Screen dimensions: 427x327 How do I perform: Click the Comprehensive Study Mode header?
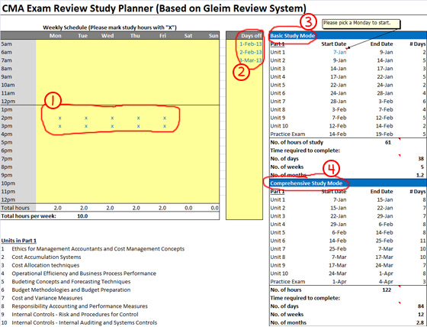[306, 183]
